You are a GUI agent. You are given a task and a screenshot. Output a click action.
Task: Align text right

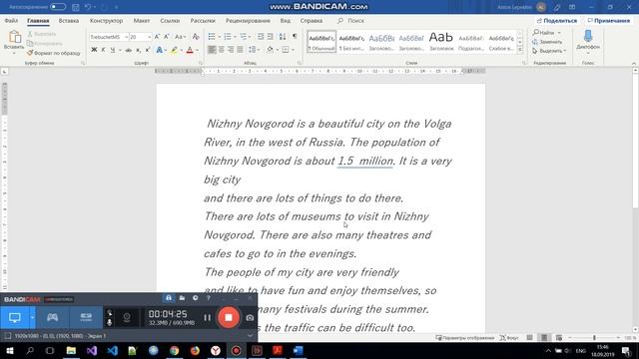tap(231, 50)
